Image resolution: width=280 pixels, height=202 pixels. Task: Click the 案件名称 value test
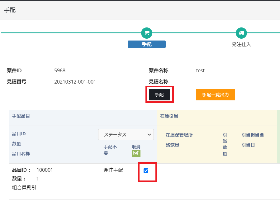coord(200,70)
